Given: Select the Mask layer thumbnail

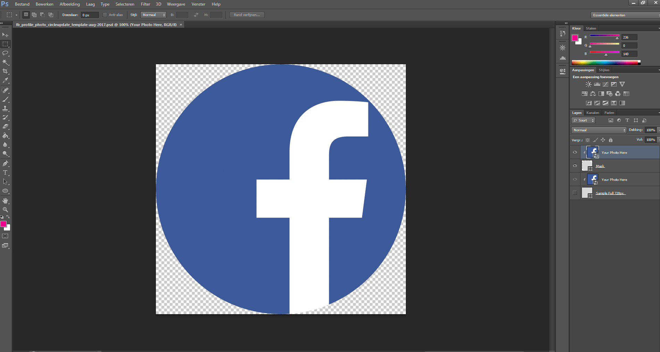Looking at the screenshot, I should click(587, 166).
